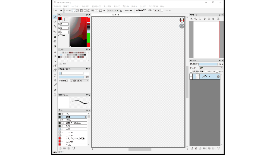Open the layer blending mode dropdown
Screen dimensions: 276x155
click(211, 68)
